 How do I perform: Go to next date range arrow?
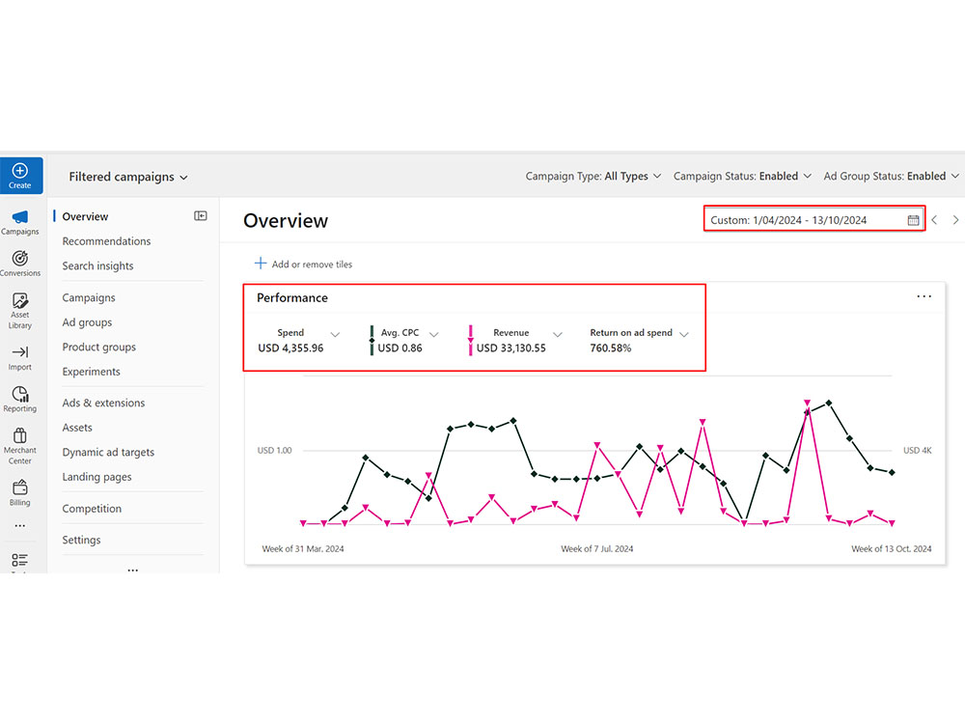tap(955, 220)
